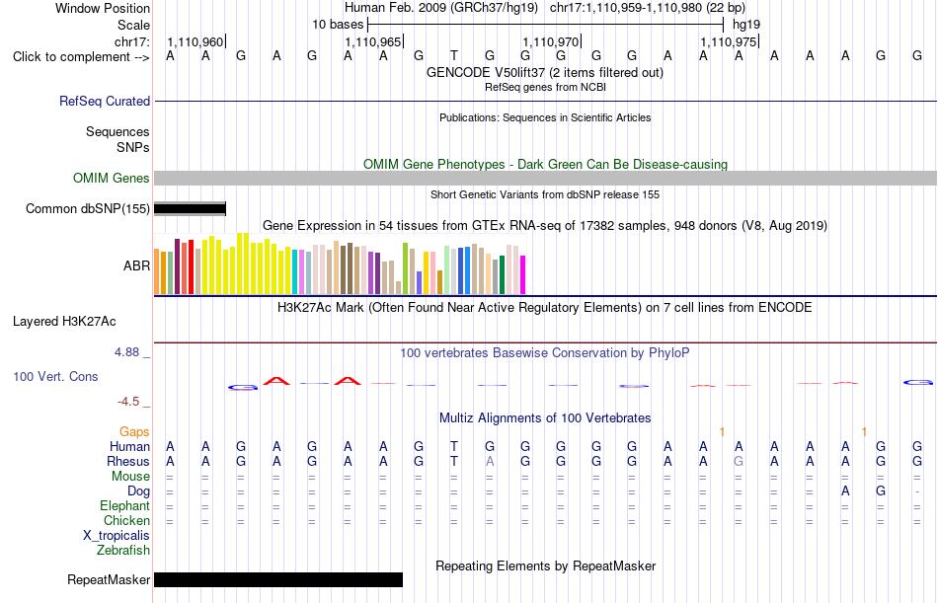
Task: Click 100 vertebrates Basewise Conservation title
Action: click(545, 353)
